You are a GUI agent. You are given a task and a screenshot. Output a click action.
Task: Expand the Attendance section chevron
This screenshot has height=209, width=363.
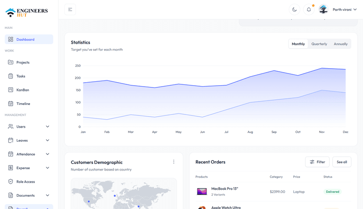point(47,154)
